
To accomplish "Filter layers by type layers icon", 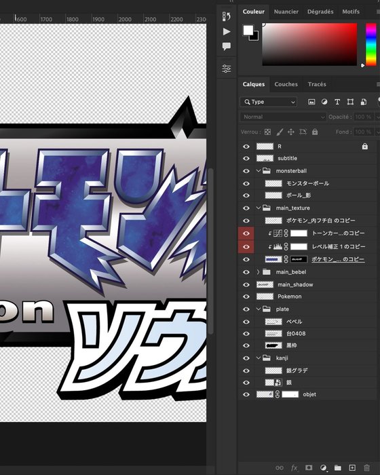I will pos(337,102).
